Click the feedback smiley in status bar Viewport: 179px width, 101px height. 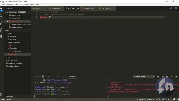coord(174,99)
